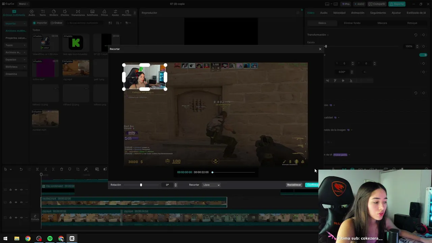The height and width of the screenshot is (243, 432).
Task: Lock the clyj.mp4 track
Action: tap(10, 218)
